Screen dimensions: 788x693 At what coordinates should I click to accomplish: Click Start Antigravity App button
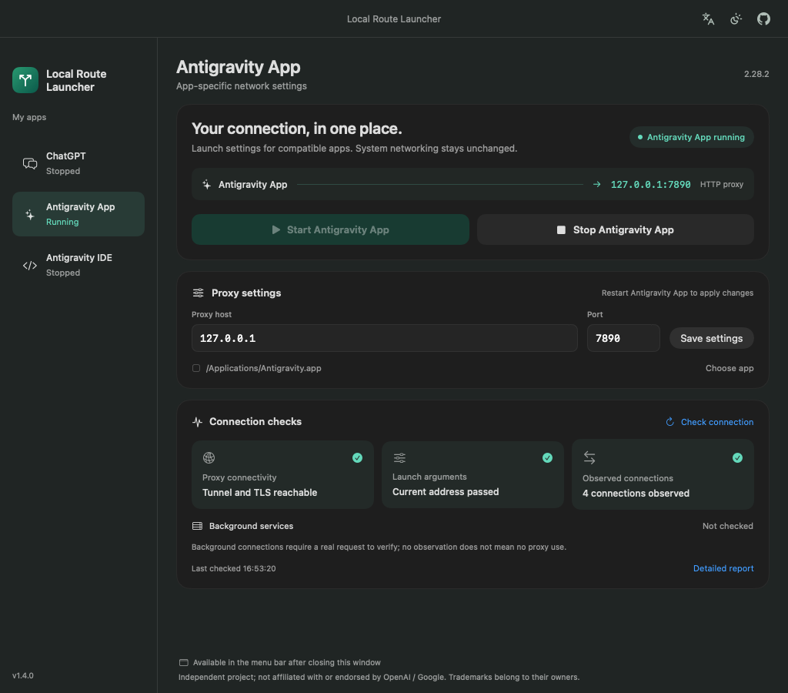point(330,229)
